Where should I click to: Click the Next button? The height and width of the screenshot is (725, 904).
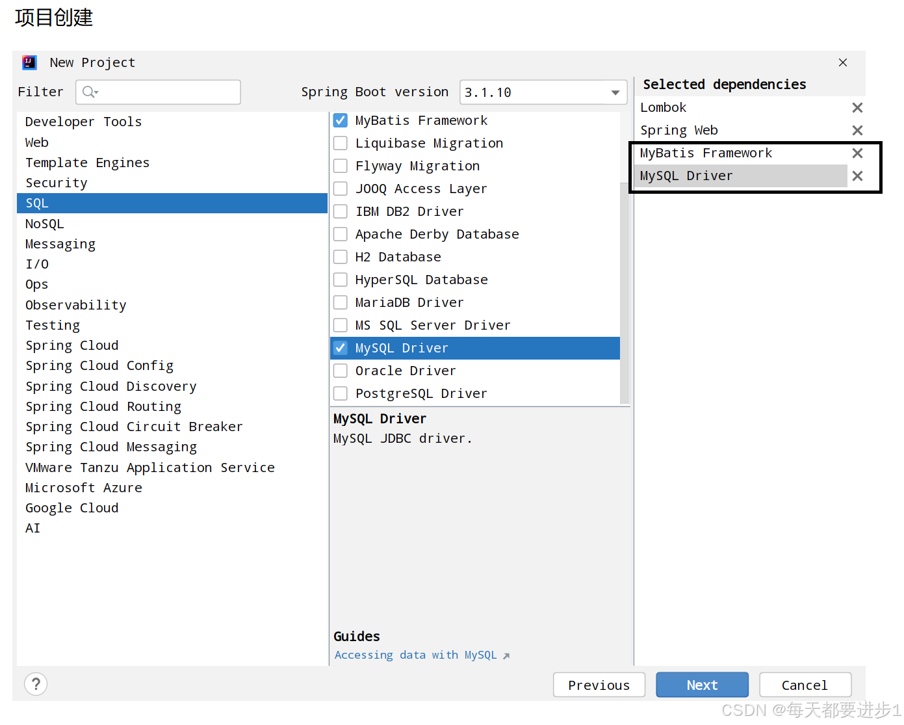click(x=702, y=685)
